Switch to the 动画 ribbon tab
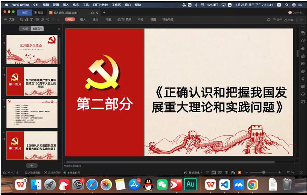Screen dimensions: 307x195 point(108,20)
